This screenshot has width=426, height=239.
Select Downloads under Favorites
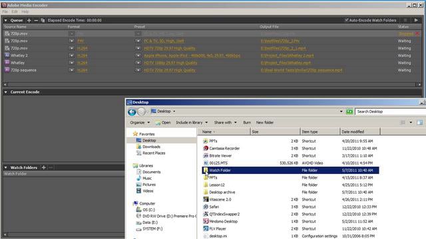[x=151, y=147]
